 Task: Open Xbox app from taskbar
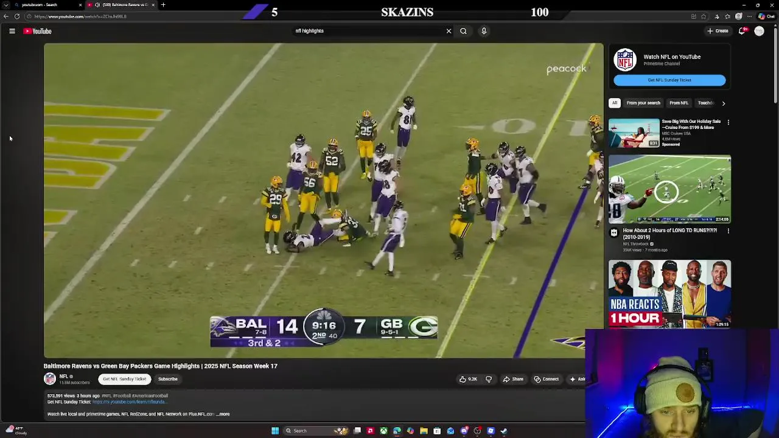click(383, 431)
